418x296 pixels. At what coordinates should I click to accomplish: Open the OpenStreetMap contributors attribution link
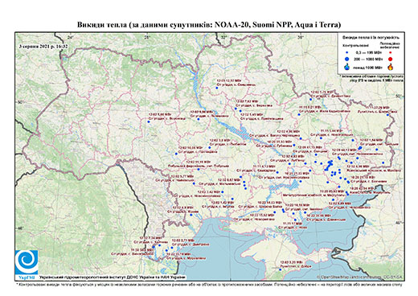click(x=359, y=277)
